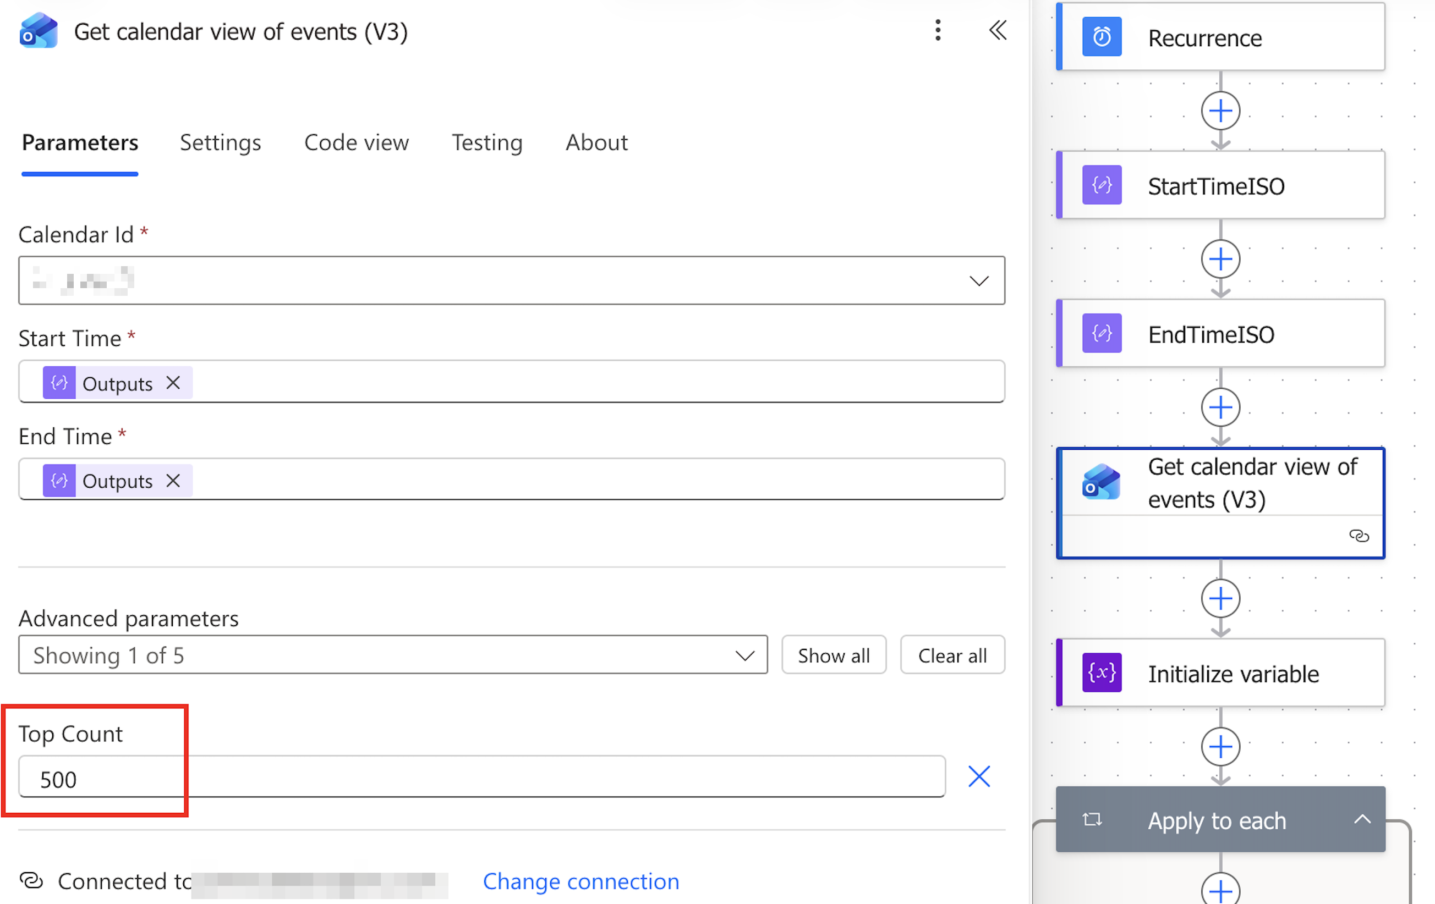This screenshot has width=1435, height=904.
Task: Click the StartTimeISO compose icon
Action: [x=1101, y=185]
